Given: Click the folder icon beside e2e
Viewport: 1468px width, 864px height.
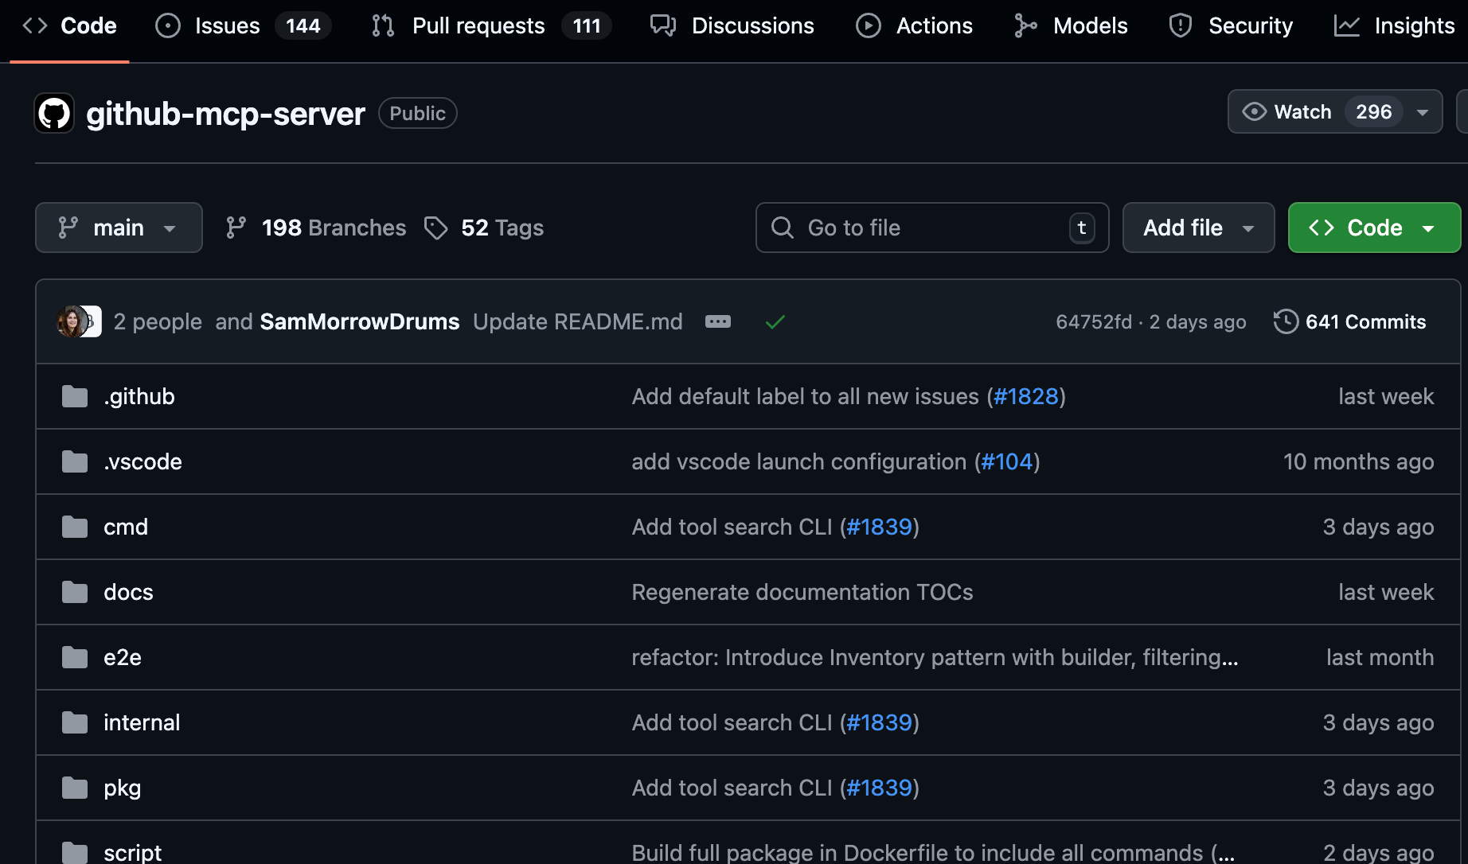Looking at the screenshot, I should (75, 657).
